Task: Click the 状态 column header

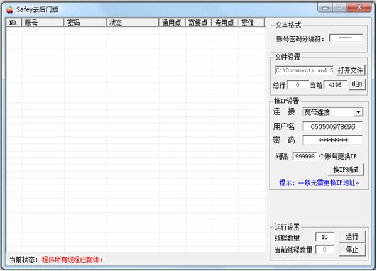Action: click(x=133, y=23)
